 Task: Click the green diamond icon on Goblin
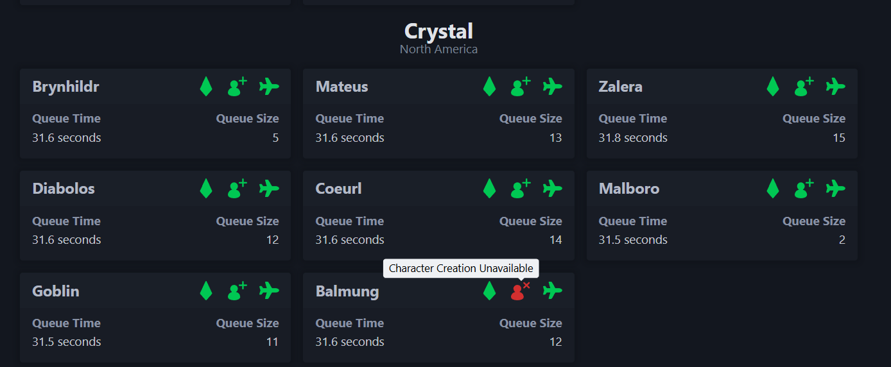[206, 291]
